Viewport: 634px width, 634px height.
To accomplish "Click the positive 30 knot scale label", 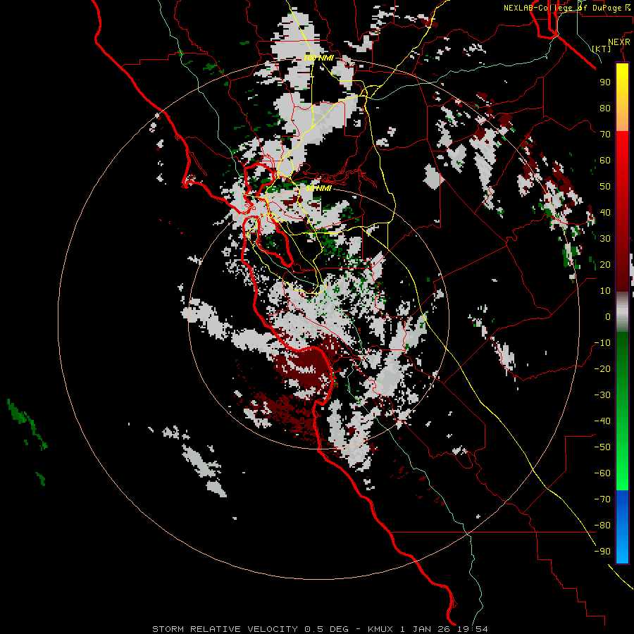I will coord(605,239).
